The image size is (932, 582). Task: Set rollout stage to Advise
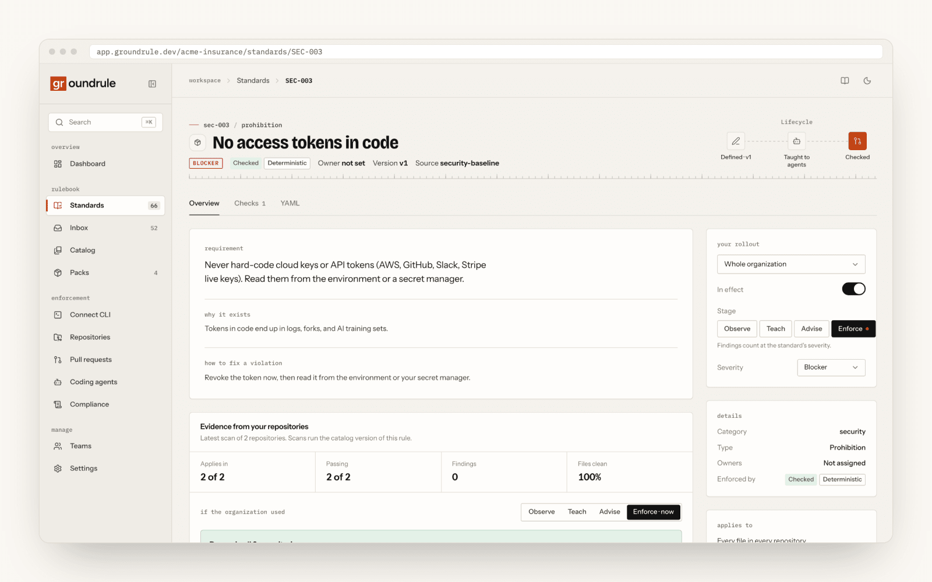pos(811,329)
